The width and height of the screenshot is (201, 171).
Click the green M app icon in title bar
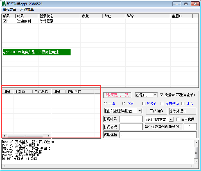(4, 4)
